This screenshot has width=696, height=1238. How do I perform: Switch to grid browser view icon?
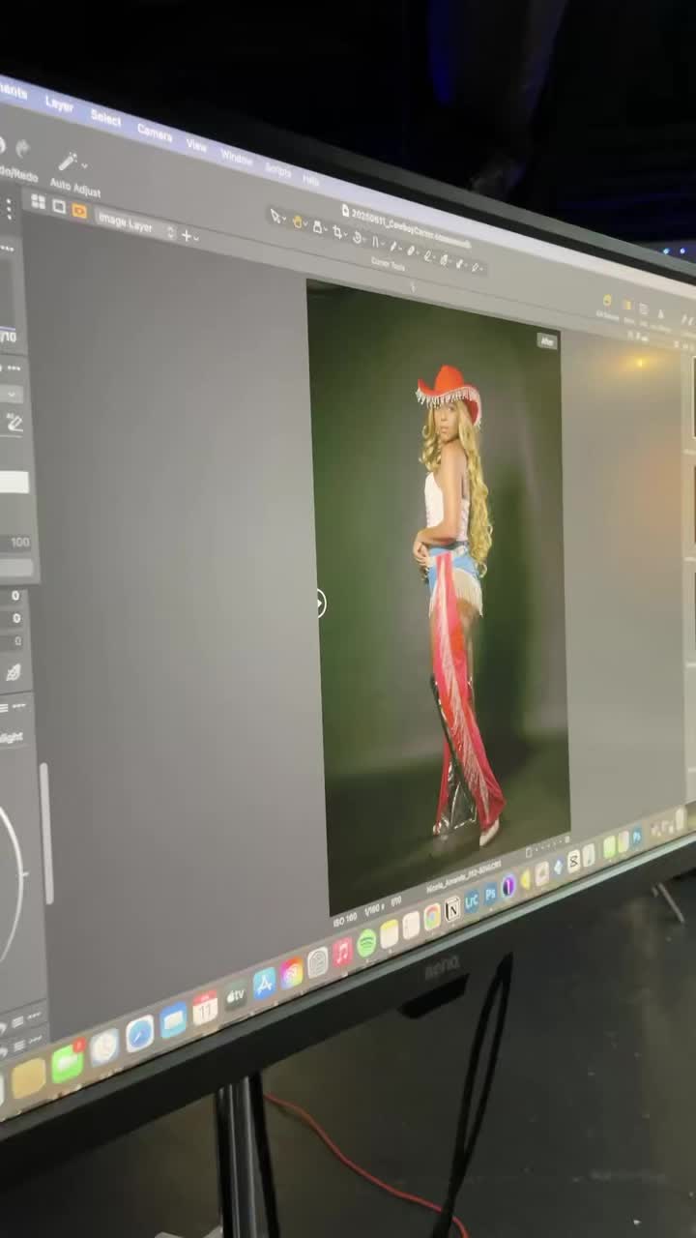(x=39, y=201)
